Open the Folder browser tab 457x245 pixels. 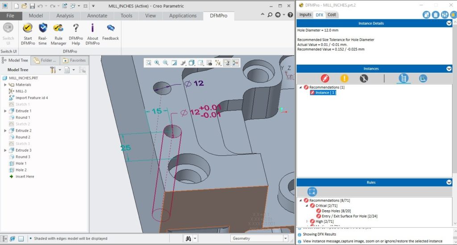pyautogui.click(x=45, y=60)
